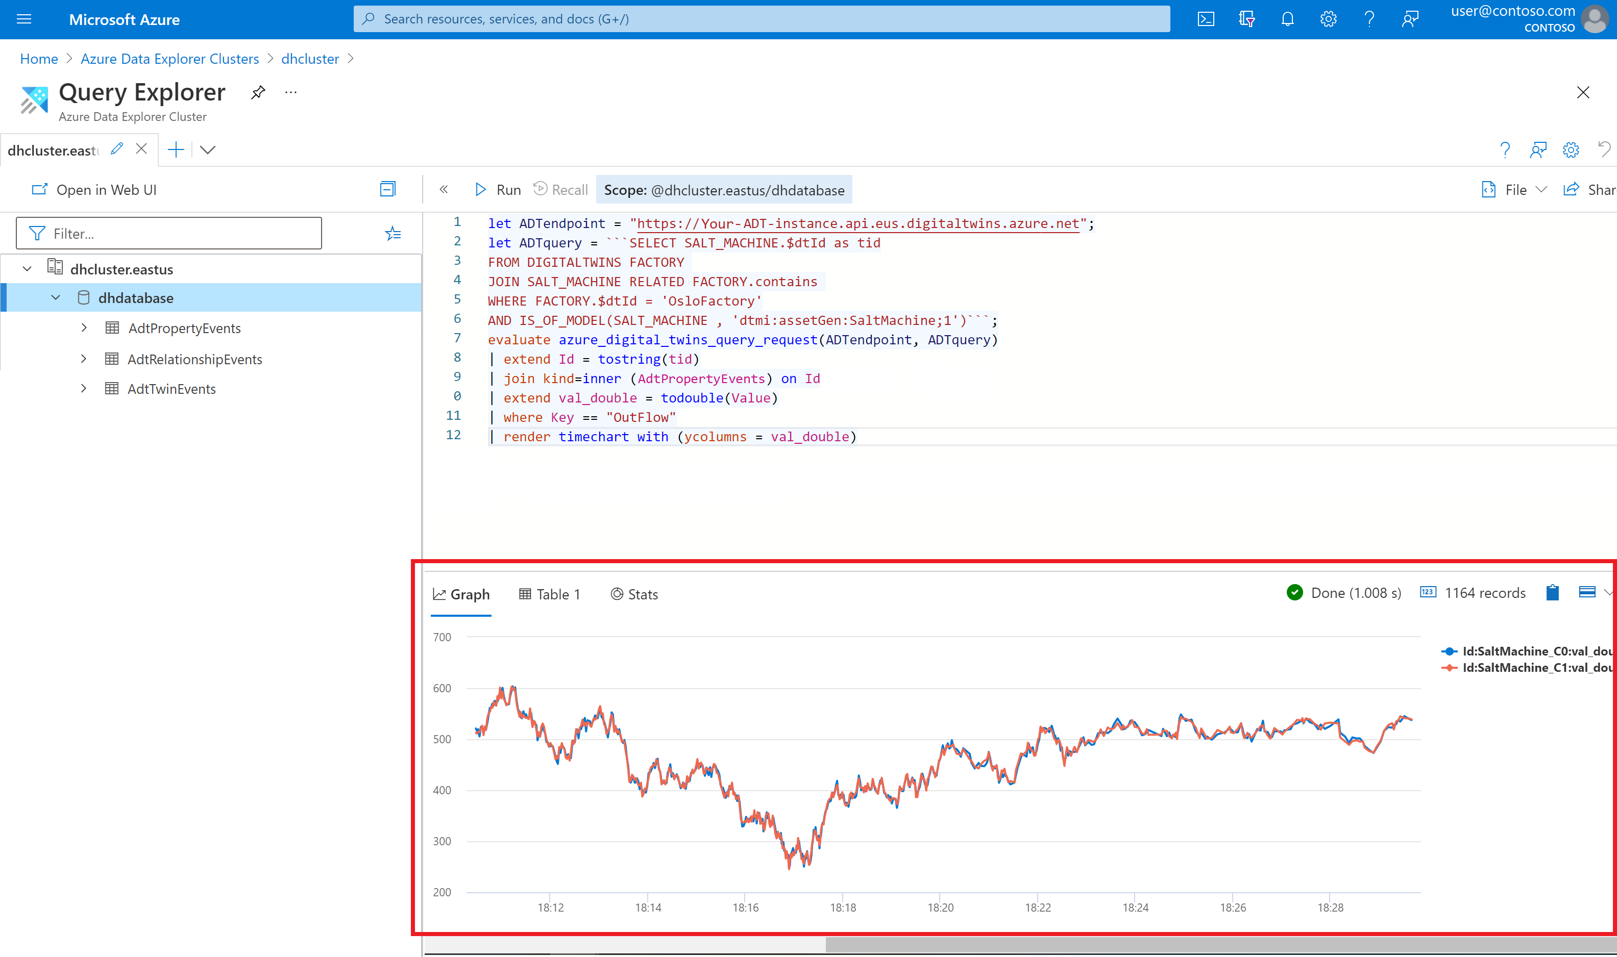Open the query editor help icon
The height and width of the screenshot is (957, 1617).
click(1505, 150)
